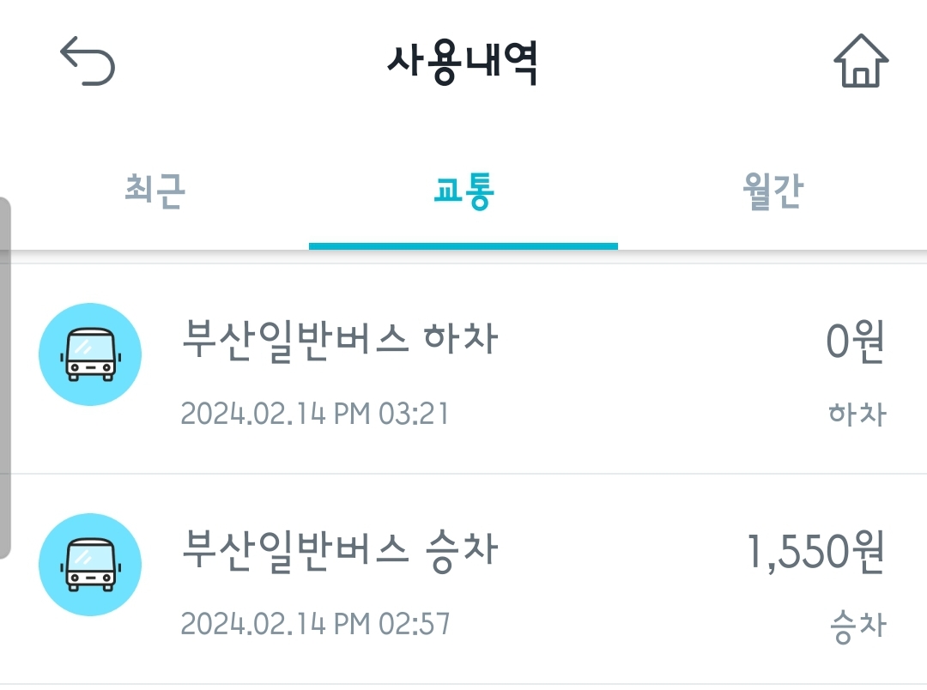Screen dimensions: 927x690
Task: Tap the 2024.02.14 PM 02:57 timestamp
Action: click(315, 624)
